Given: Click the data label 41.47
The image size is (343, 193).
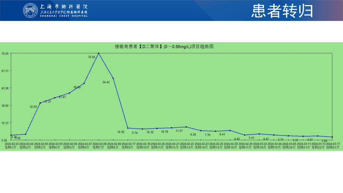Looking at the screenshot, I should (x=62, y=97).
